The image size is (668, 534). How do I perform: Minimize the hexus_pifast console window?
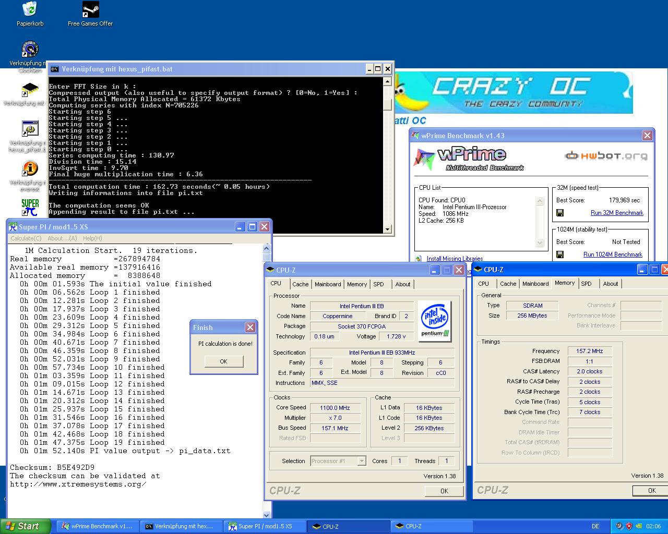tap(369, 69)
